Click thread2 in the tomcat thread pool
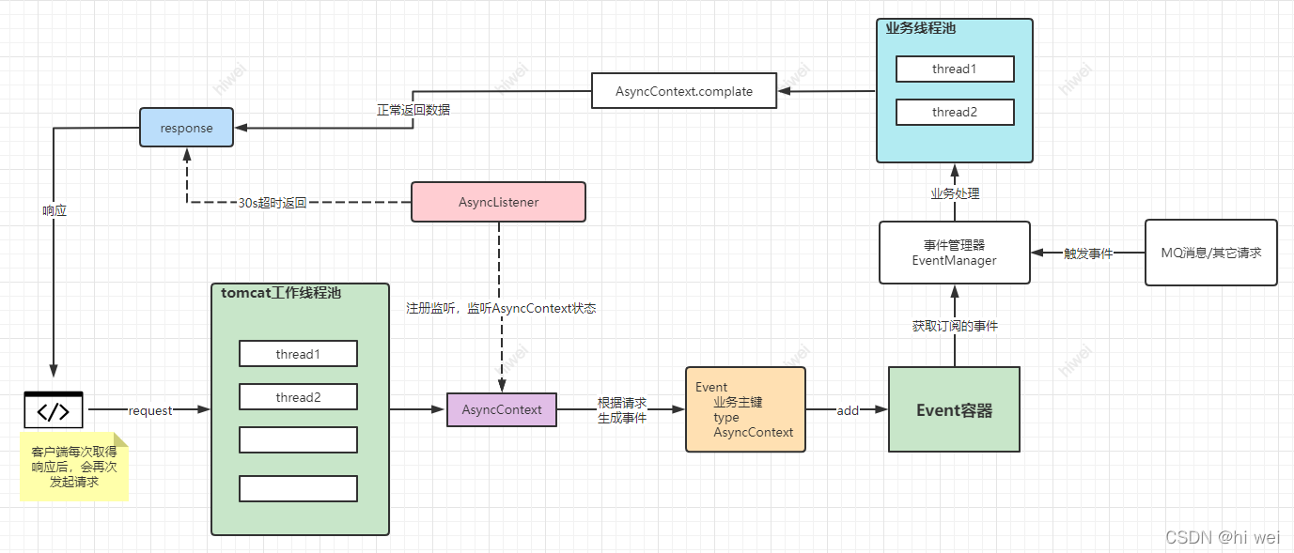The height and width of the screenshot is (553, 1294). tap(298, 397)
